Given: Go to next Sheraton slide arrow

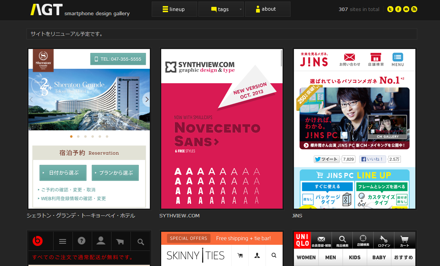Looking at the screenshot, I should tap(146, 100).
